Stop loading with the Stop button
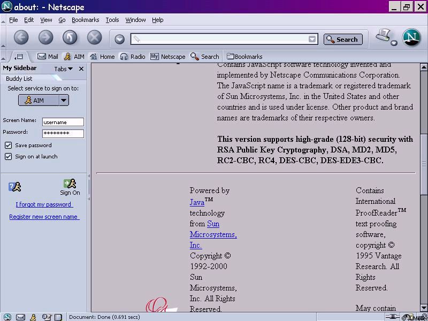Screen dimensions: 428x321 pyautogui.click(x=95, y=37)
